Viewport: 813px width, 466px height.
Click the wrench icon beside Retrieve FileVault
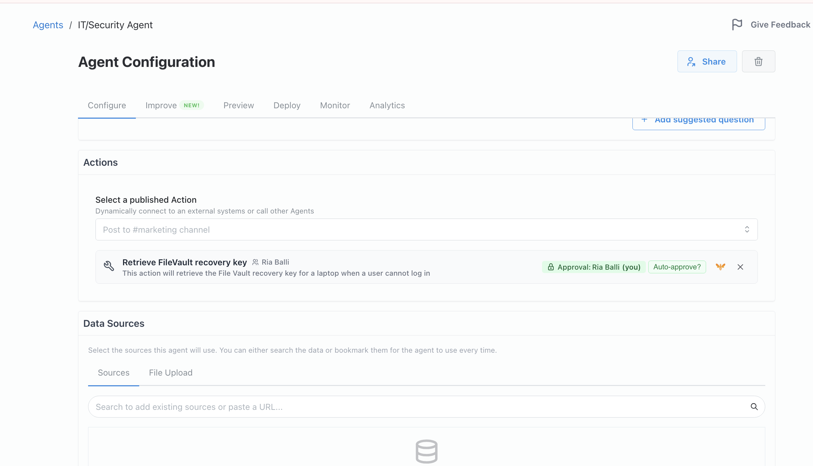109,266
